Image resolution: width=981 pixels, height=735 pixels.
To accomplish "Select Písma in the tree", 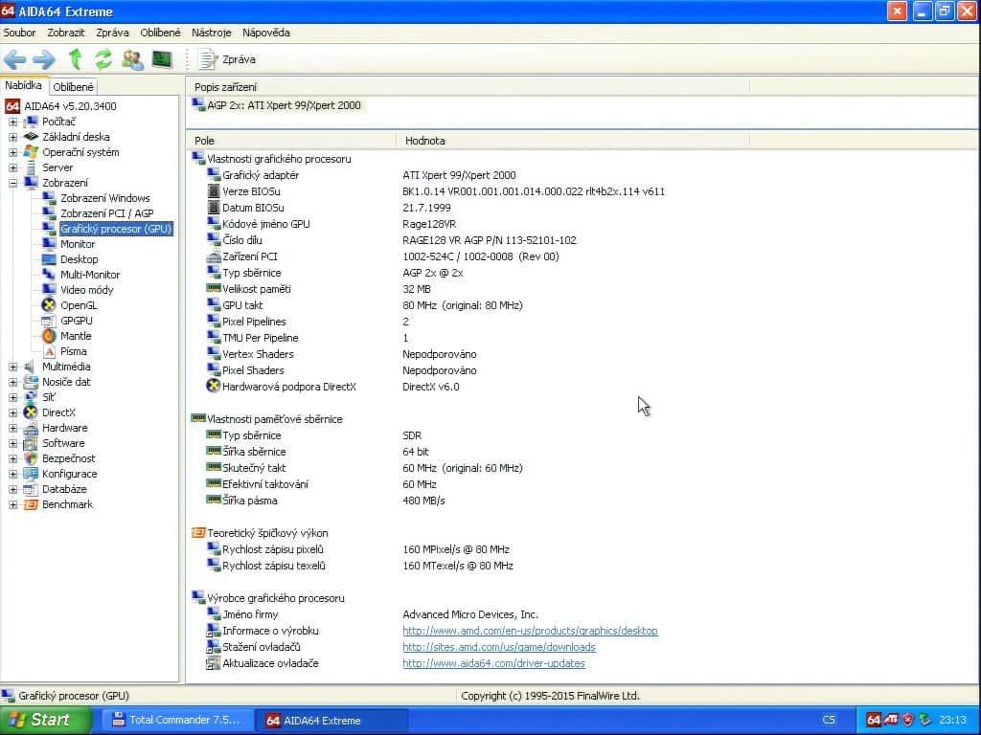I will [73, 351].
